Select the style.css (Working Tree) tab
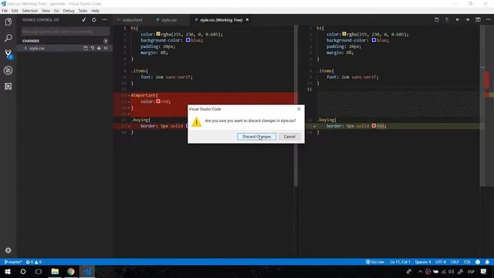This screenshot has height=278, width=494. click(x=221, y=20)
